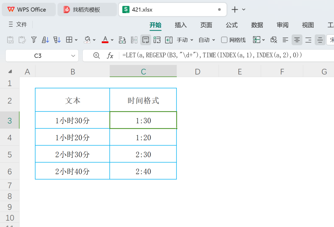Apply red font color via the A icon

[x=105, y=40]
